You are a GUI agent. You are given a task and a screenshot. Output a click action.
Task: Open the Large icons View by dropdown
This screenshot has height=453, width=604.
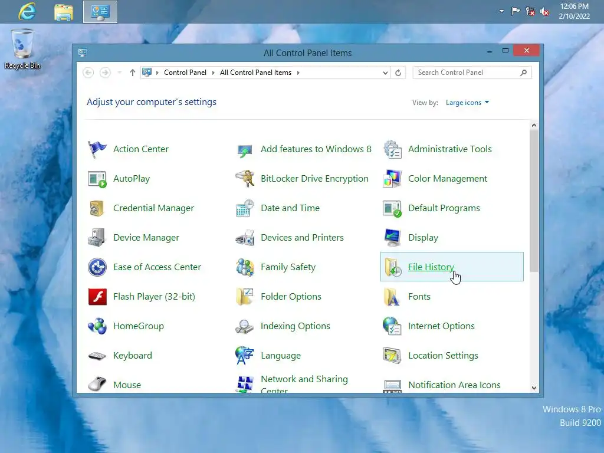pyautogui.click(x=467, y=103)
